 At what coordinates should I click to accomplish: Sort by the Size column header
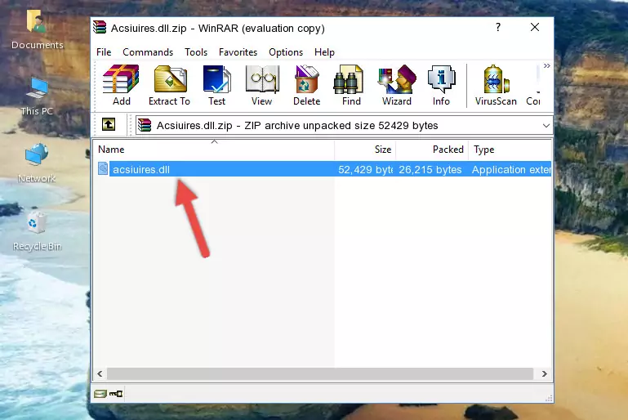[x=365, y=150]
